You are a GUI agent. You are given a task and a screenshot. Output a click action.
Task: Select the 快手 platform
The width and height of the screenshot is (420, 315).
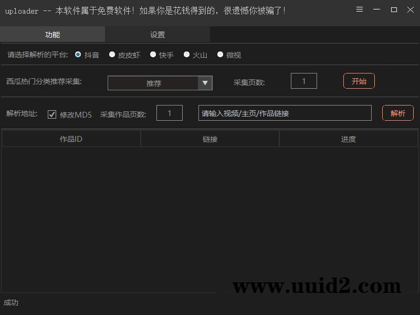153,54
